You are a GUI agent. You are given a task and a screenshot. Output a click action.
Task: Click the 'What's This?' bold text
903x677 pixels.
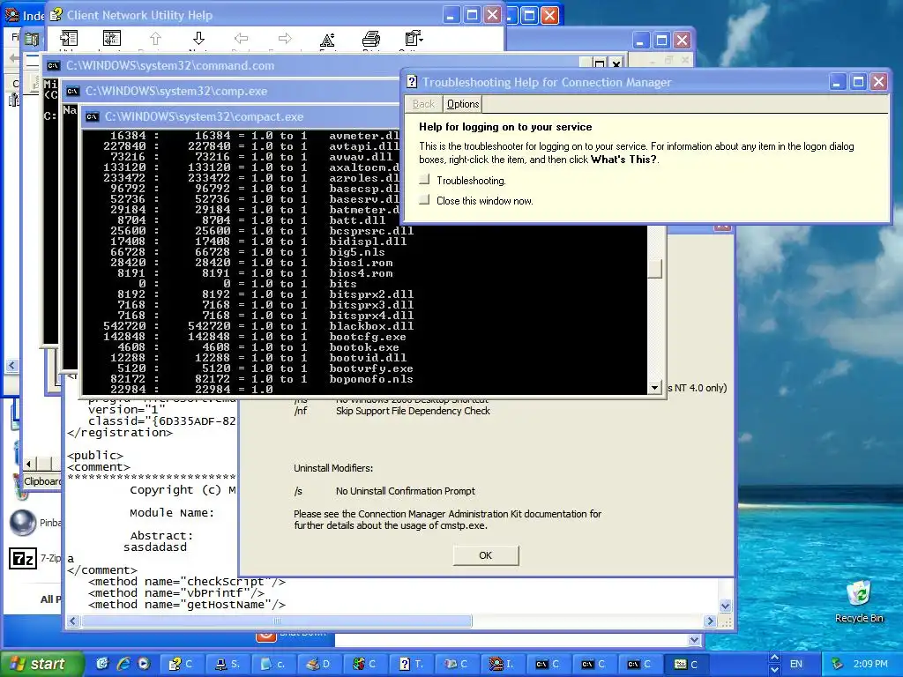[623, 160]
